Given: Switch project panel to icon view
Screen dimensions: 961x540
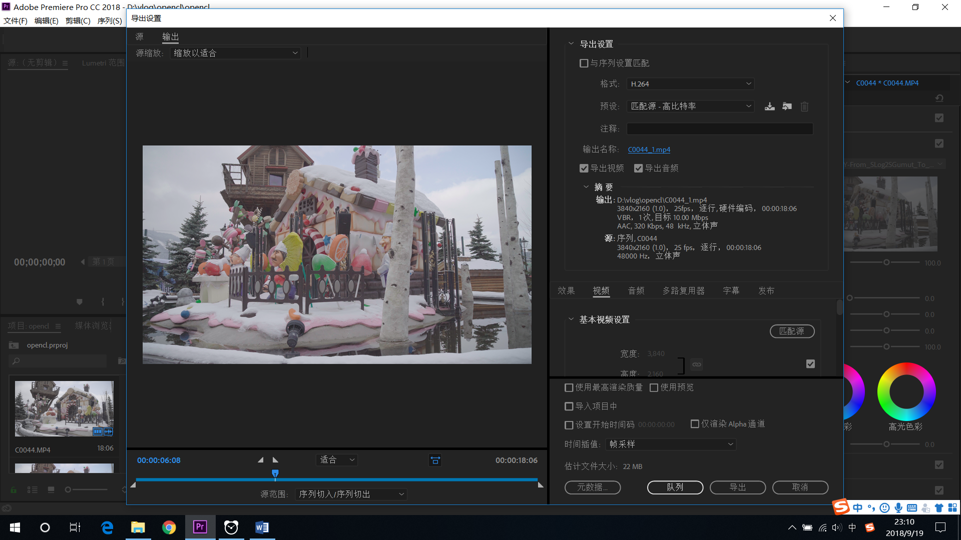Looking at the screenshot, I should pos(51,490).
